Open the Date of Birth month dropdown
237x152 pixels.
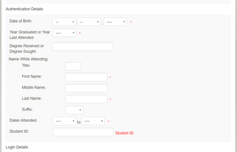64,22
